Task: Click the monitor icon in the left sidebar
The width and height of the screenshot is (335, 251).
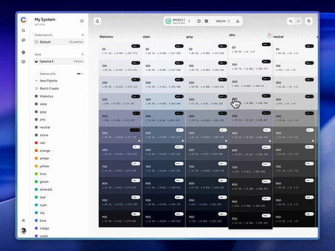Action: tap(23, 62)
